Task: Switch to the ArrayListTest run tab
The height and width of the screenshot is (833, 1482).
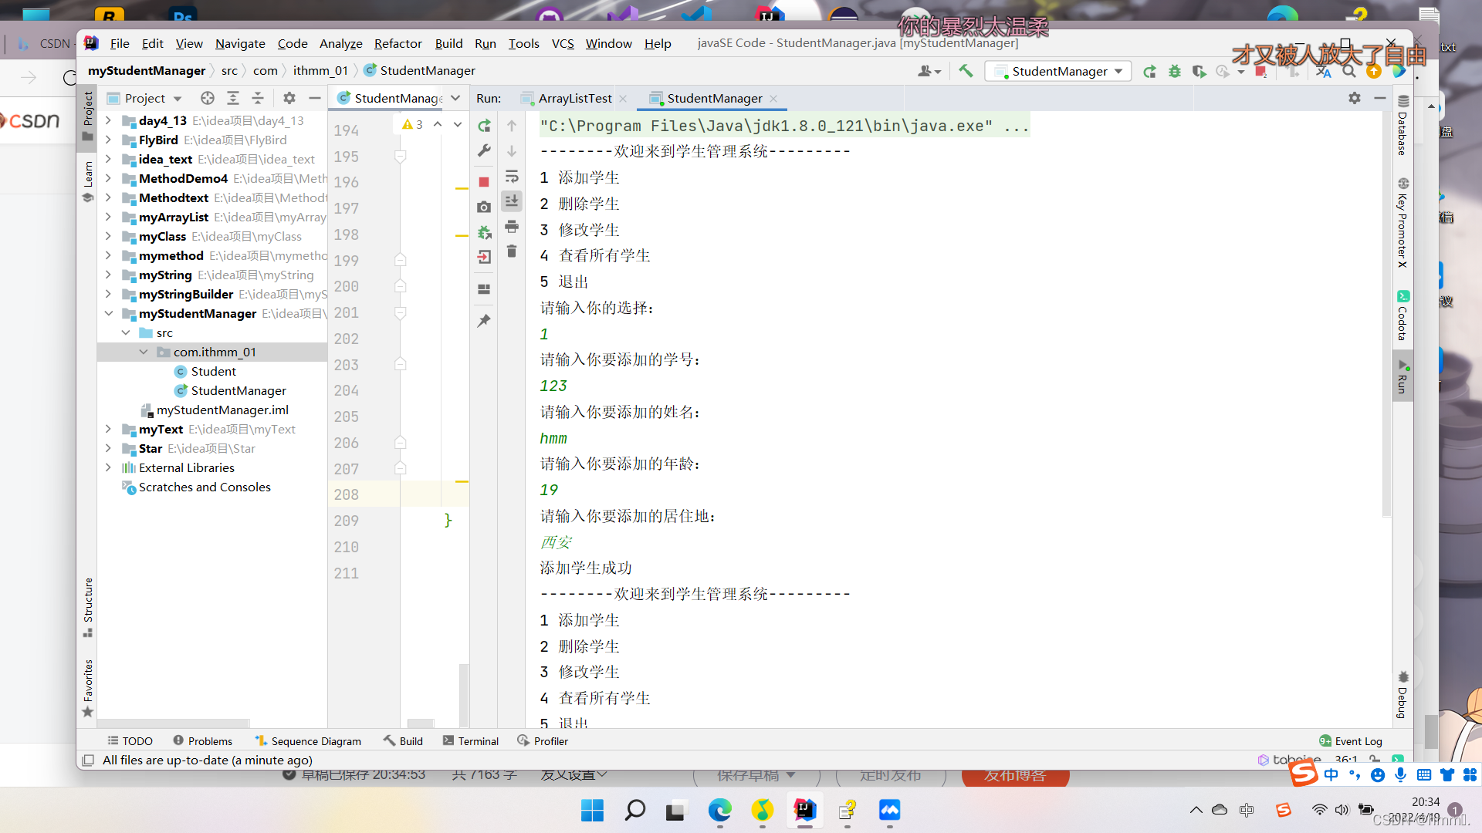Action: tap(574, 98)
